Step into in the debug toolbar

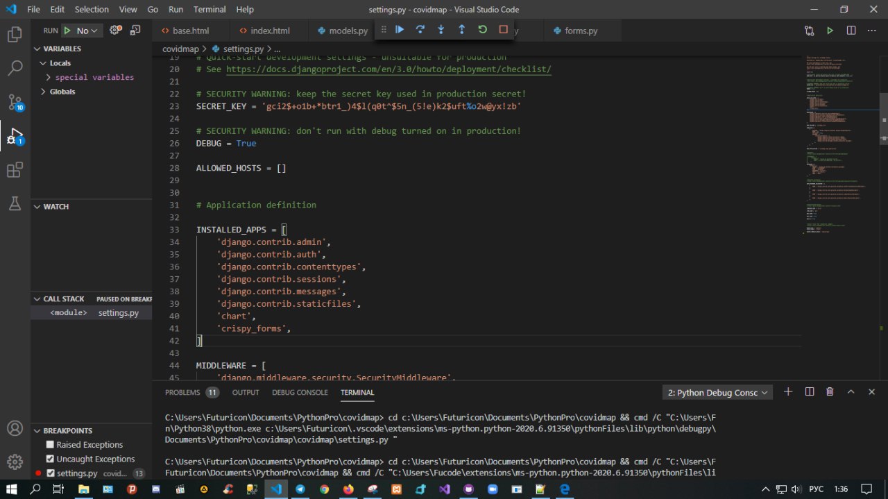[441, 29]
